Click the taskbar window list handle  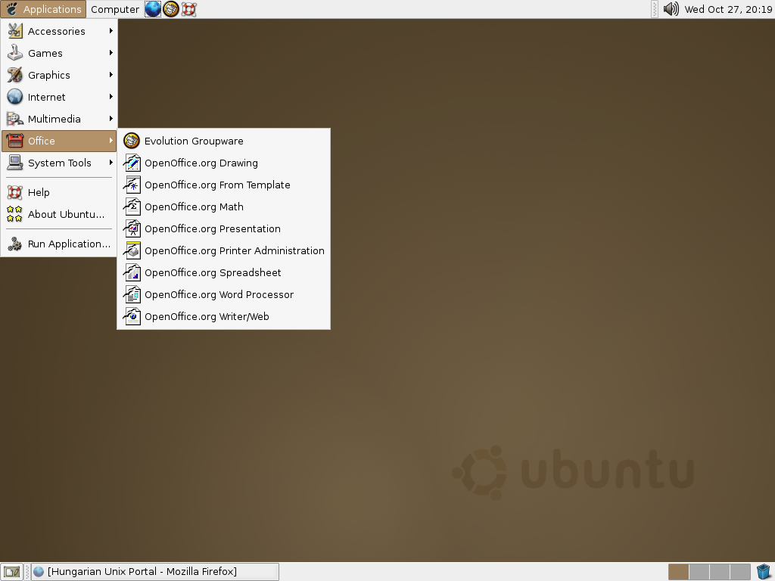click(x=27, y=572)
